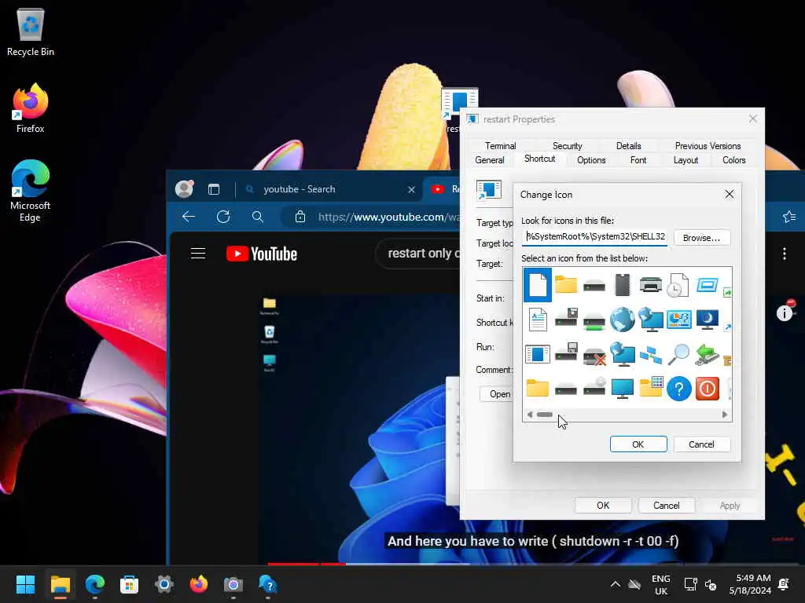Reload the page in Edge
This screenshot has width=805, height=603.
click(x=223, y=217)
